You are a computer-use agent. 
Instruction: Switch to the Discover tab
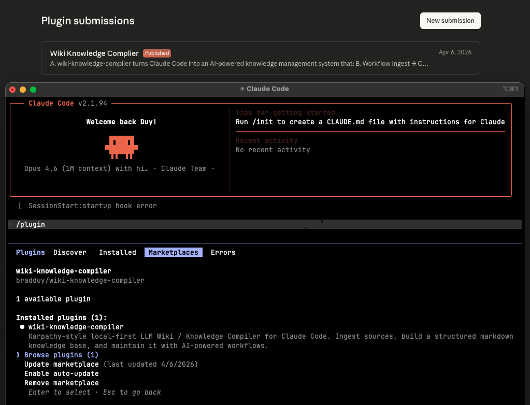click(x=69, y=252)
